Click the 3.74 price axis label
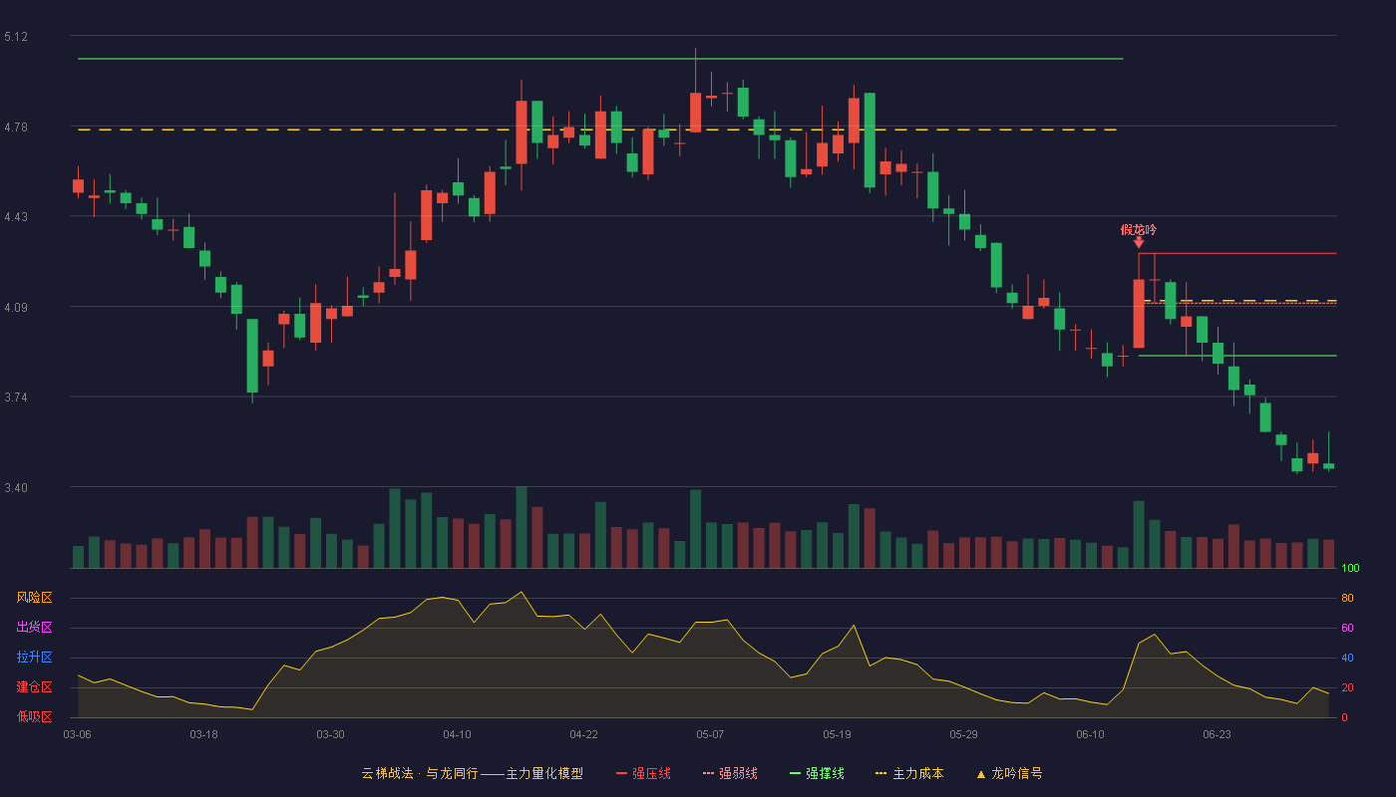Screen dimensions: 1396x797 click(x=16, y=398)
